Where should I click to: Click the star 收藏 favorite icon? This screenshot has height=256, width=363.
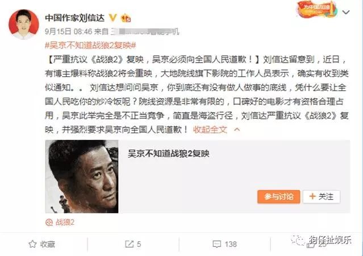pyautogui.click(x=32, y=244)
